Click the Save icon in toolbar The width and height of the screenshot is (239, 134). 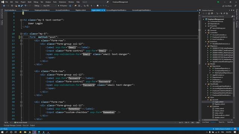pos(19,6)
